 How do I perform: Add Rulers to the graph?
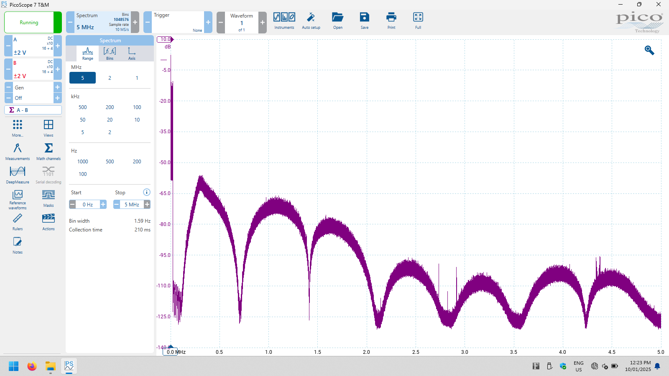(x=18, y=221)
